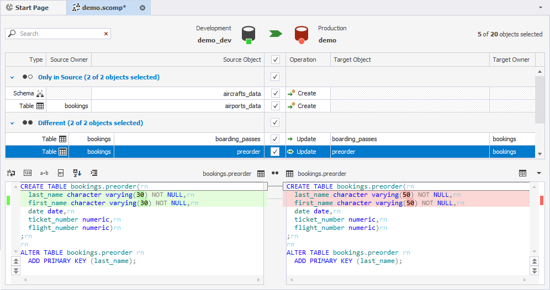
Task: Jump to previous difference in right pane
Action: 534,262
